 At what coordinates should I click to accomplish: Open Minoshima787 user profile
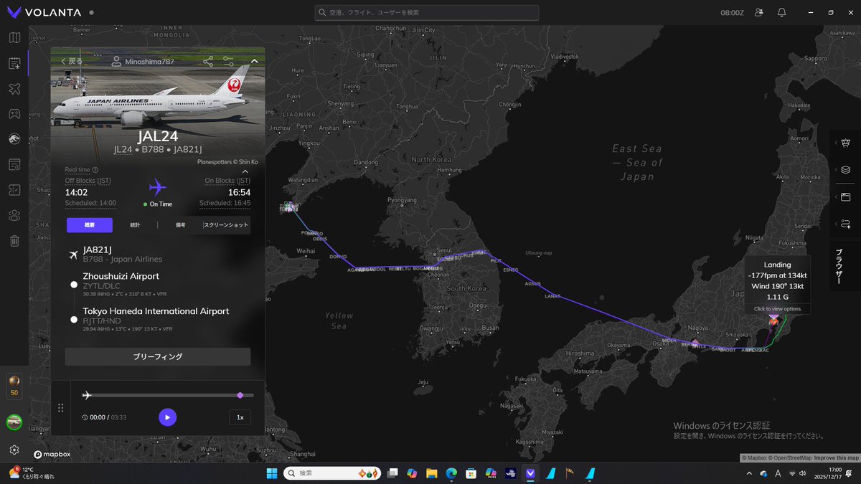click(143, 62)
